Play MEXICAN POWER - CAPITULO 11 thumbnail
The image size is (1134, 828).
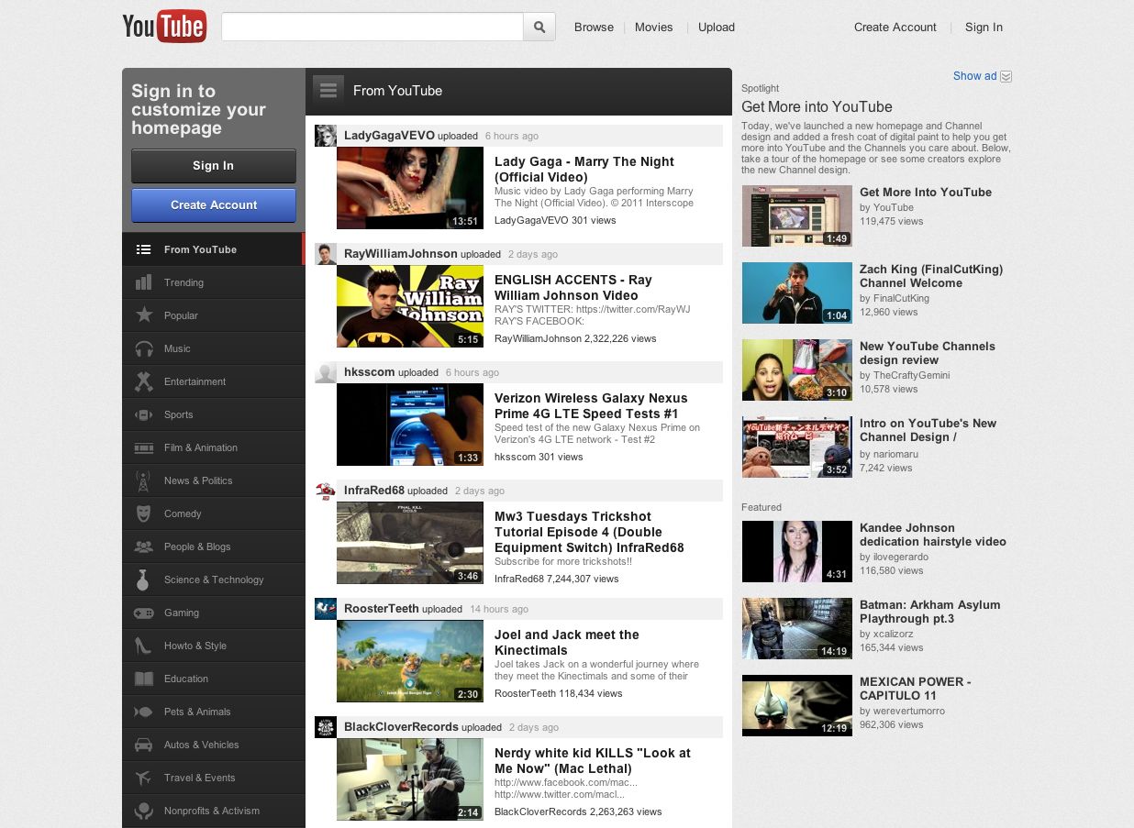pyautogui.click(x=796, y=705)
